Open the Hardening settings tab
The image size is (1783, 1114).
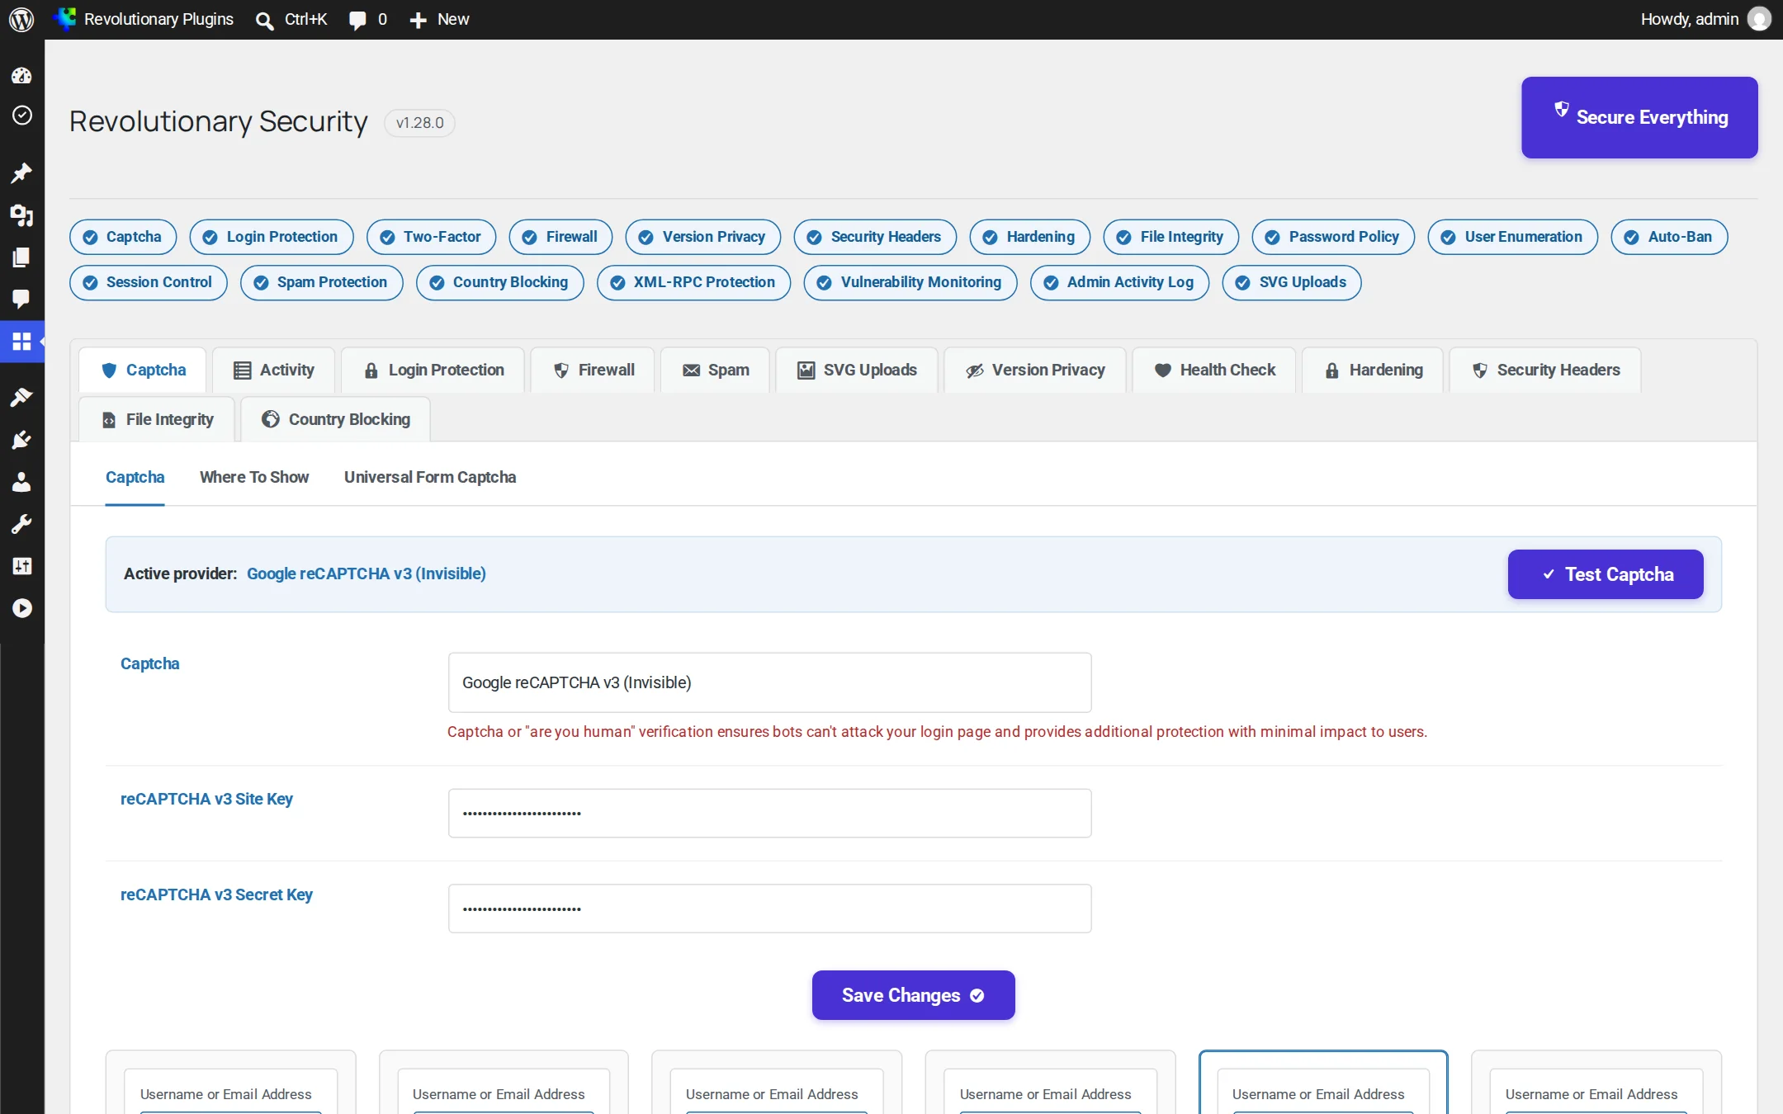tap(1373, 371)
